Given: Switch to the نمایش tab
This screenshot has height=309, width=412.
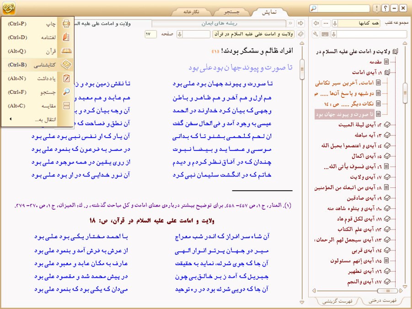Looking at the screenshot, I should click(x=269, y=12).
